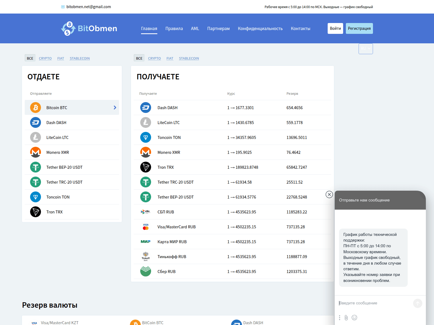
Task: Open the chat options menu (three dots)
Action: coord(339,318)
